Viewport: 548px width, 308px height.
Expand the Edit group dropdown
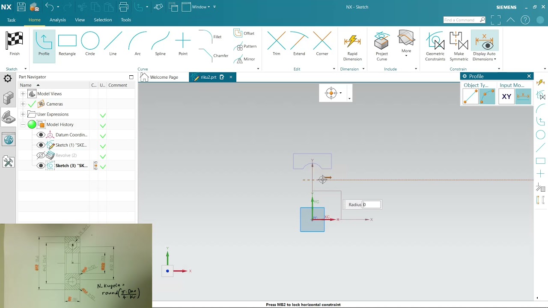[334, 69]
